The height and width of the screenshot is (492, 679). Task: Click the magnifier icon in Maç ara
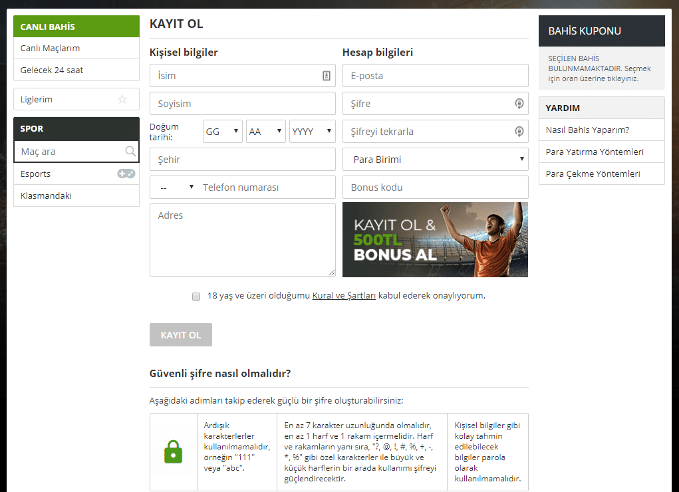(x=130, y=152)
